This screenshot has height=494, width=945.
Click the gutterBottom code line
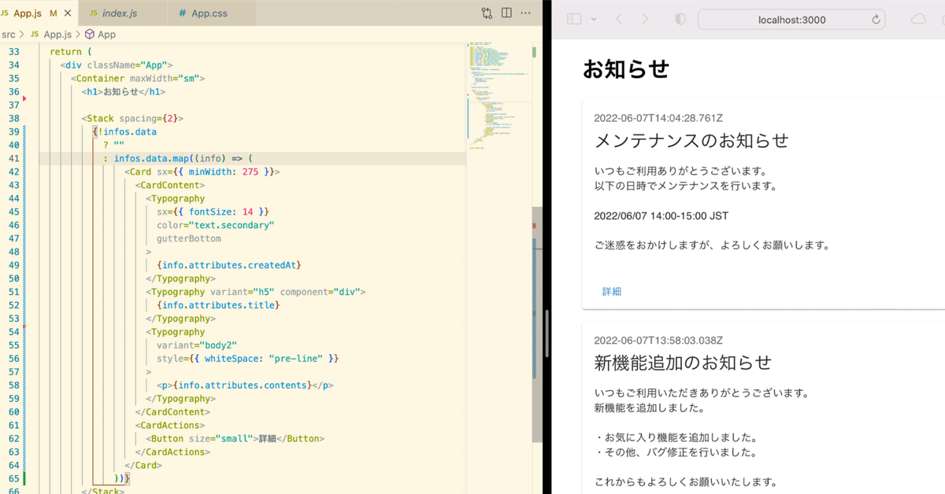click(189, 238)
